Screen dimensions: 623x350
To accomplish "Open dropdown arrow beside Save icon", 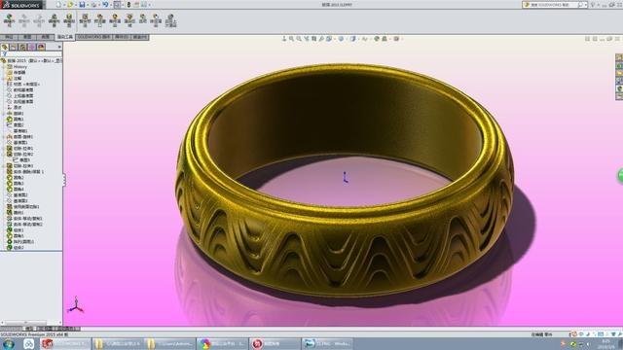I will (88, 5).
